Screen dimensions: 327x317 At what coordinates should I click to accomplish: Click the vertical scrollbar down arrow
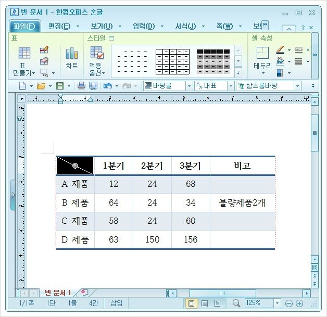[315, 259]
